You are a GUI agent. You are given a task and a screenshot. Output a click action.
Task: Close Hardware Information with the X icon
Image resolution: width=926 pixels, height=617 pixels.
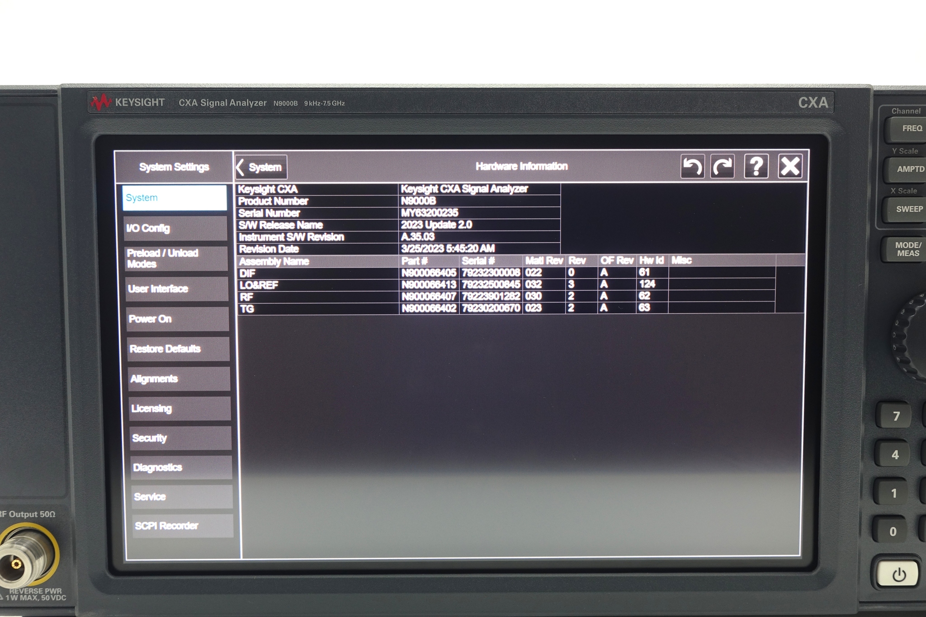[x=790, y=166]
